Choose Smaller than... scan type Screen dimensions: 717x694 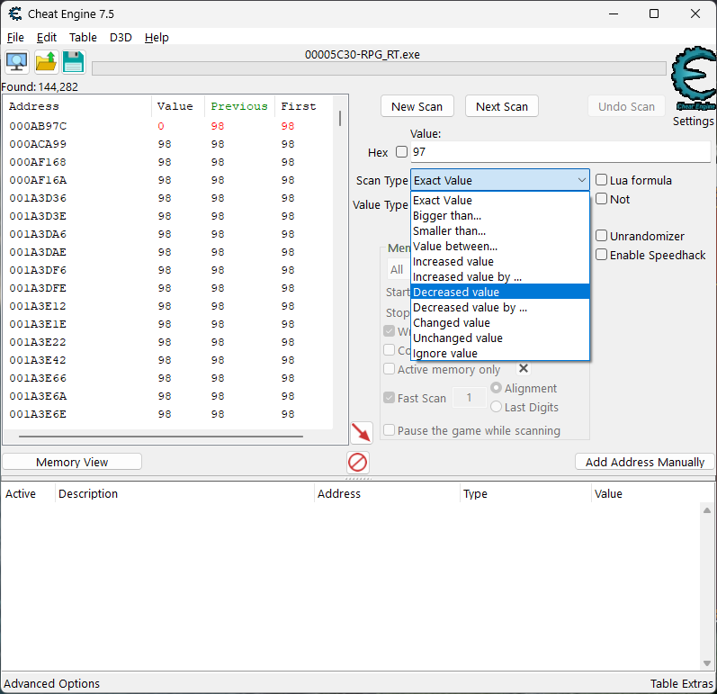500,231
